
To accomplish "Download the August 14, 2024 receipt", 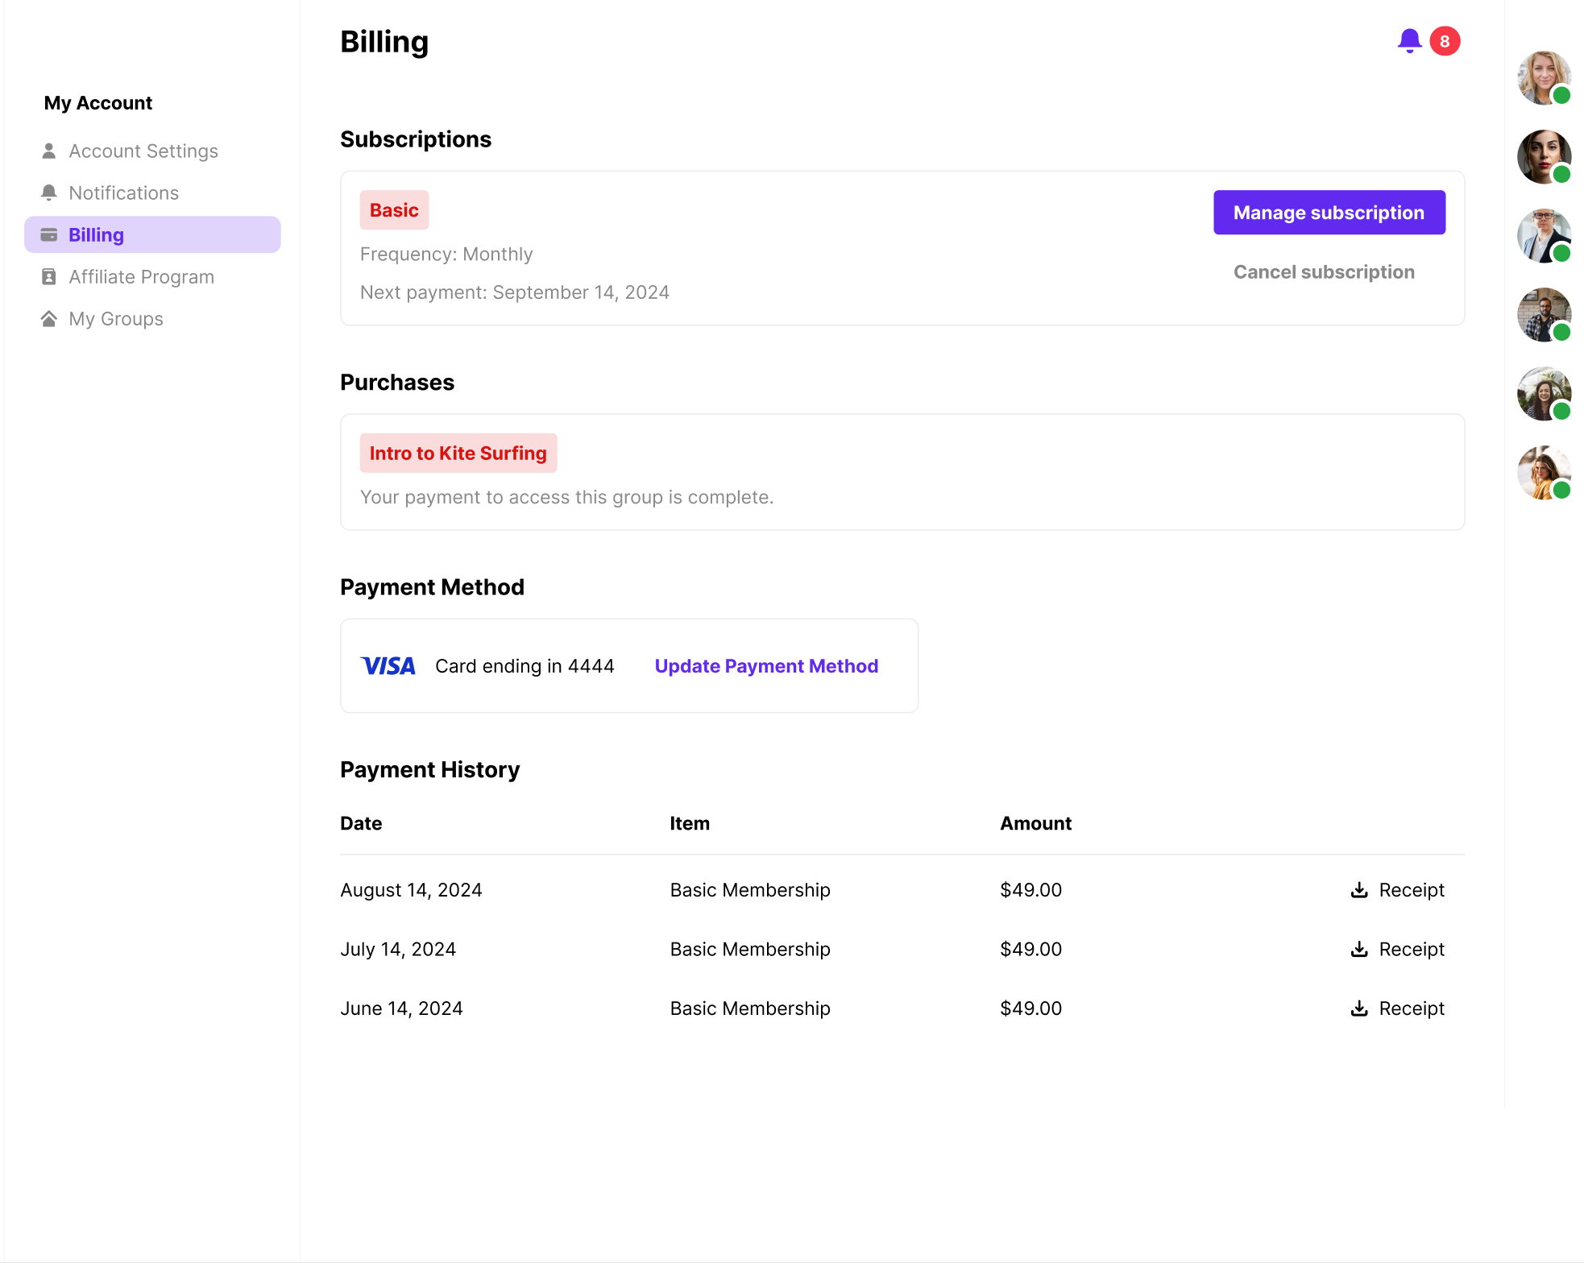I will pos(1397,890).
